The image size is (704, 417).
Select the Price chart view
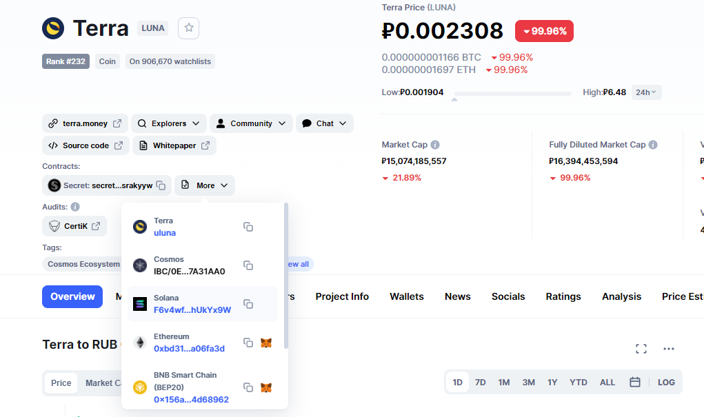61,383
